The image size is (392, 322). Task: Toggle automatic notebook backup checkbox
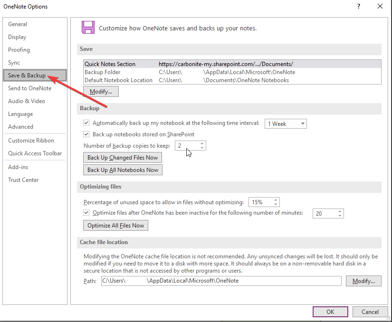[x=86, y=123]
